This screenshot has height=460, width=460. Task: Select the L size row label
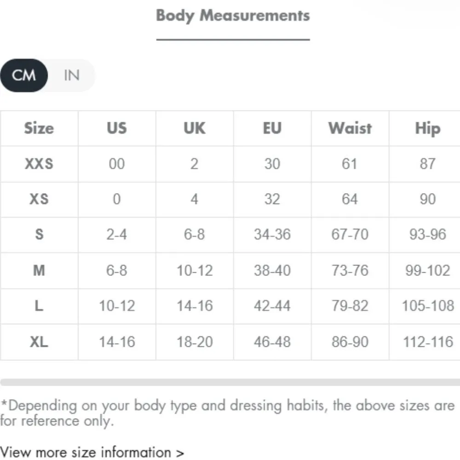(x=39, y=306)
